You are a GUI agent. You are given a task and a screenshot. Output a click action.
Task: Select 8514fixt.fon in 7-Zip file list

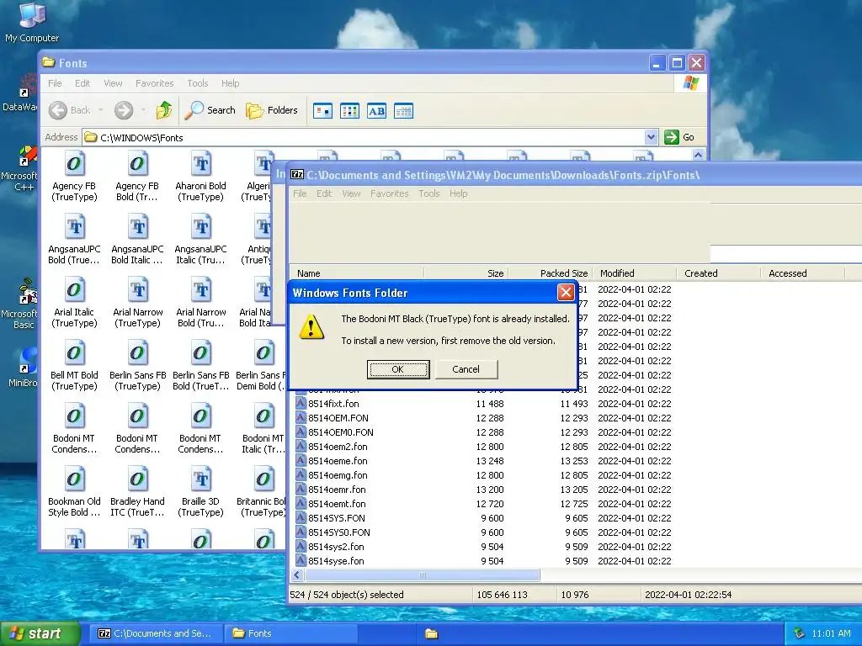coord(333,404)
